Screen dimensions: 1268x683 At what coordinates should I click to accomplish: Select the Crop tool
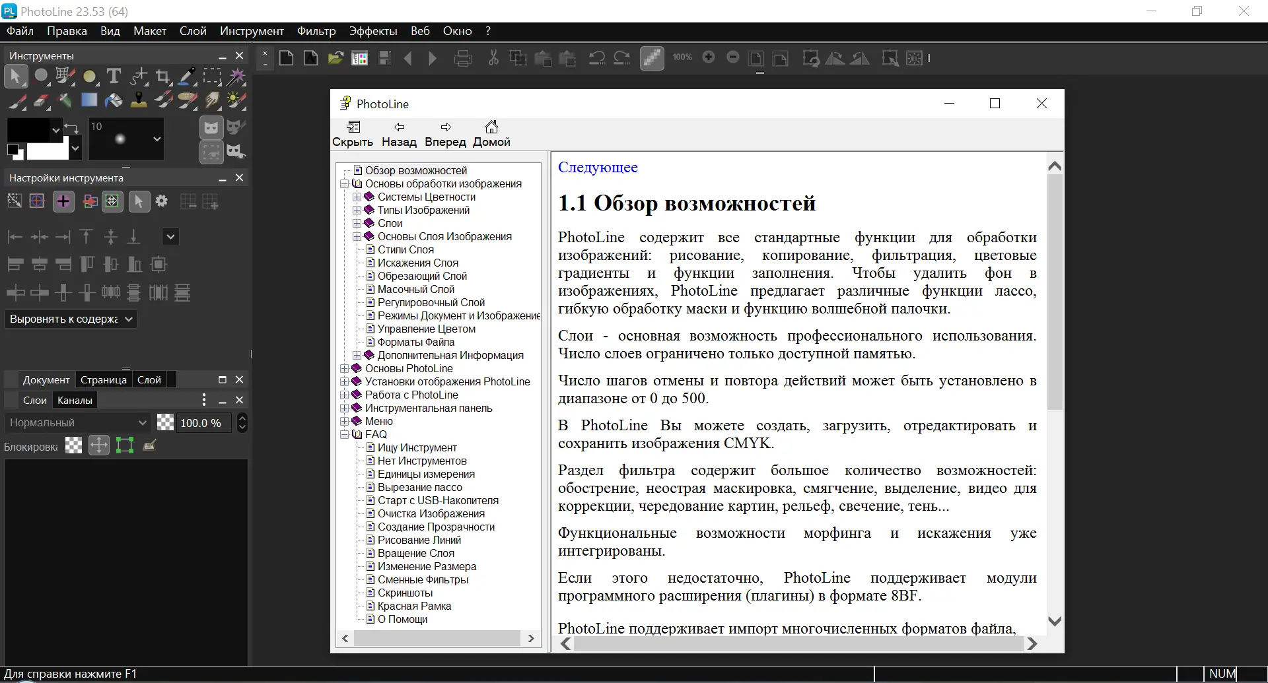162,77
